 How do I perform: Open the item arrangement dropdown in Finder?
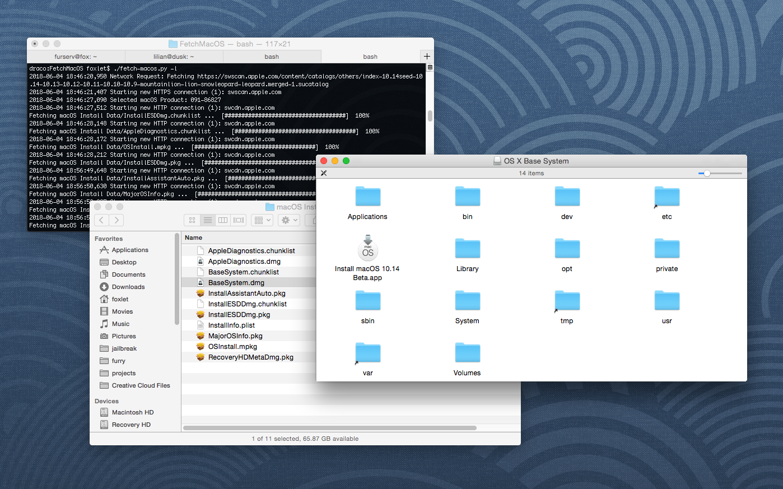pyautogui.click(x=262, y=220)
